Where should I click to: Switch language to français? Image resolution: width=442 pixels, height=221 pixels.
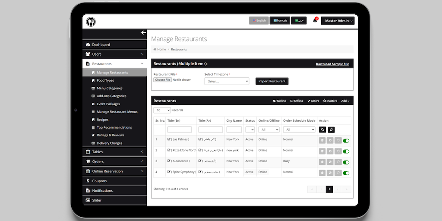(x=280, y=21)
